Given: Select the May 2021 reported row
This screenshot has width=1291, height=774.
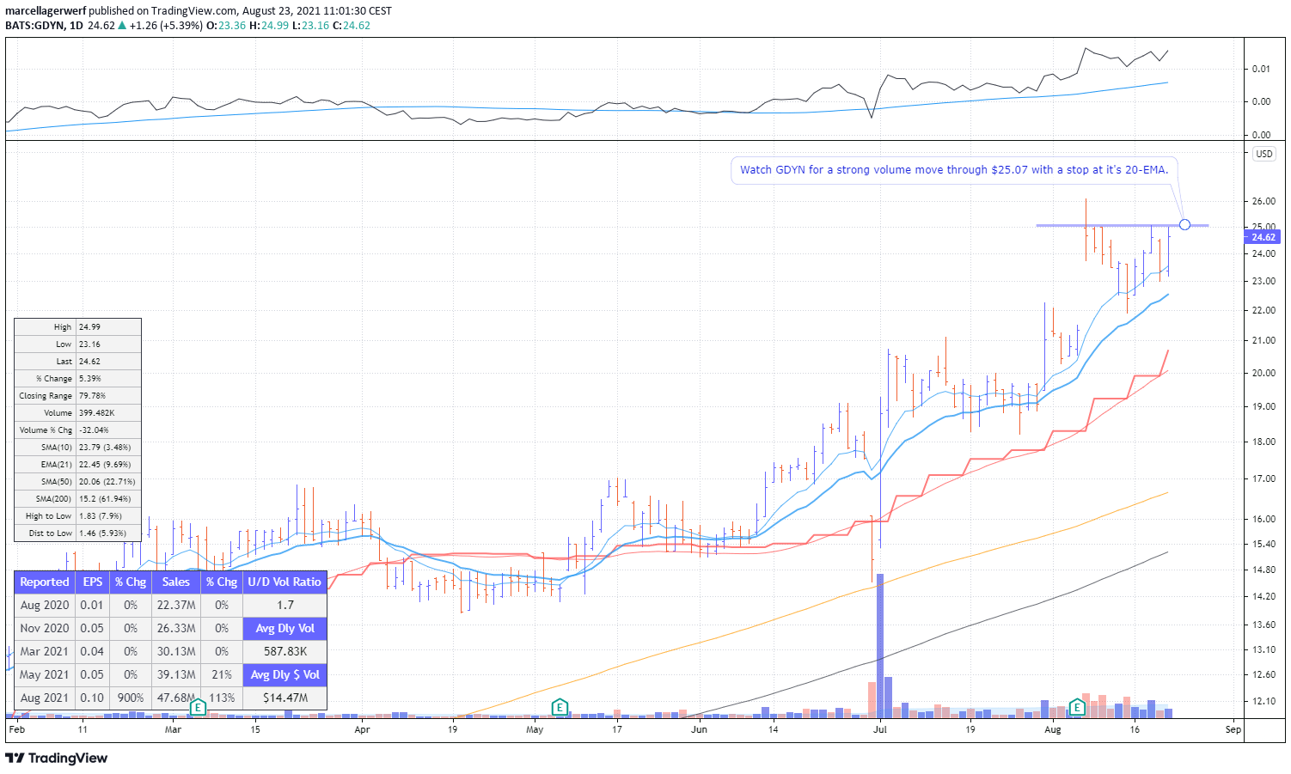Looking at the screenshot, I should tap(129, 674).
